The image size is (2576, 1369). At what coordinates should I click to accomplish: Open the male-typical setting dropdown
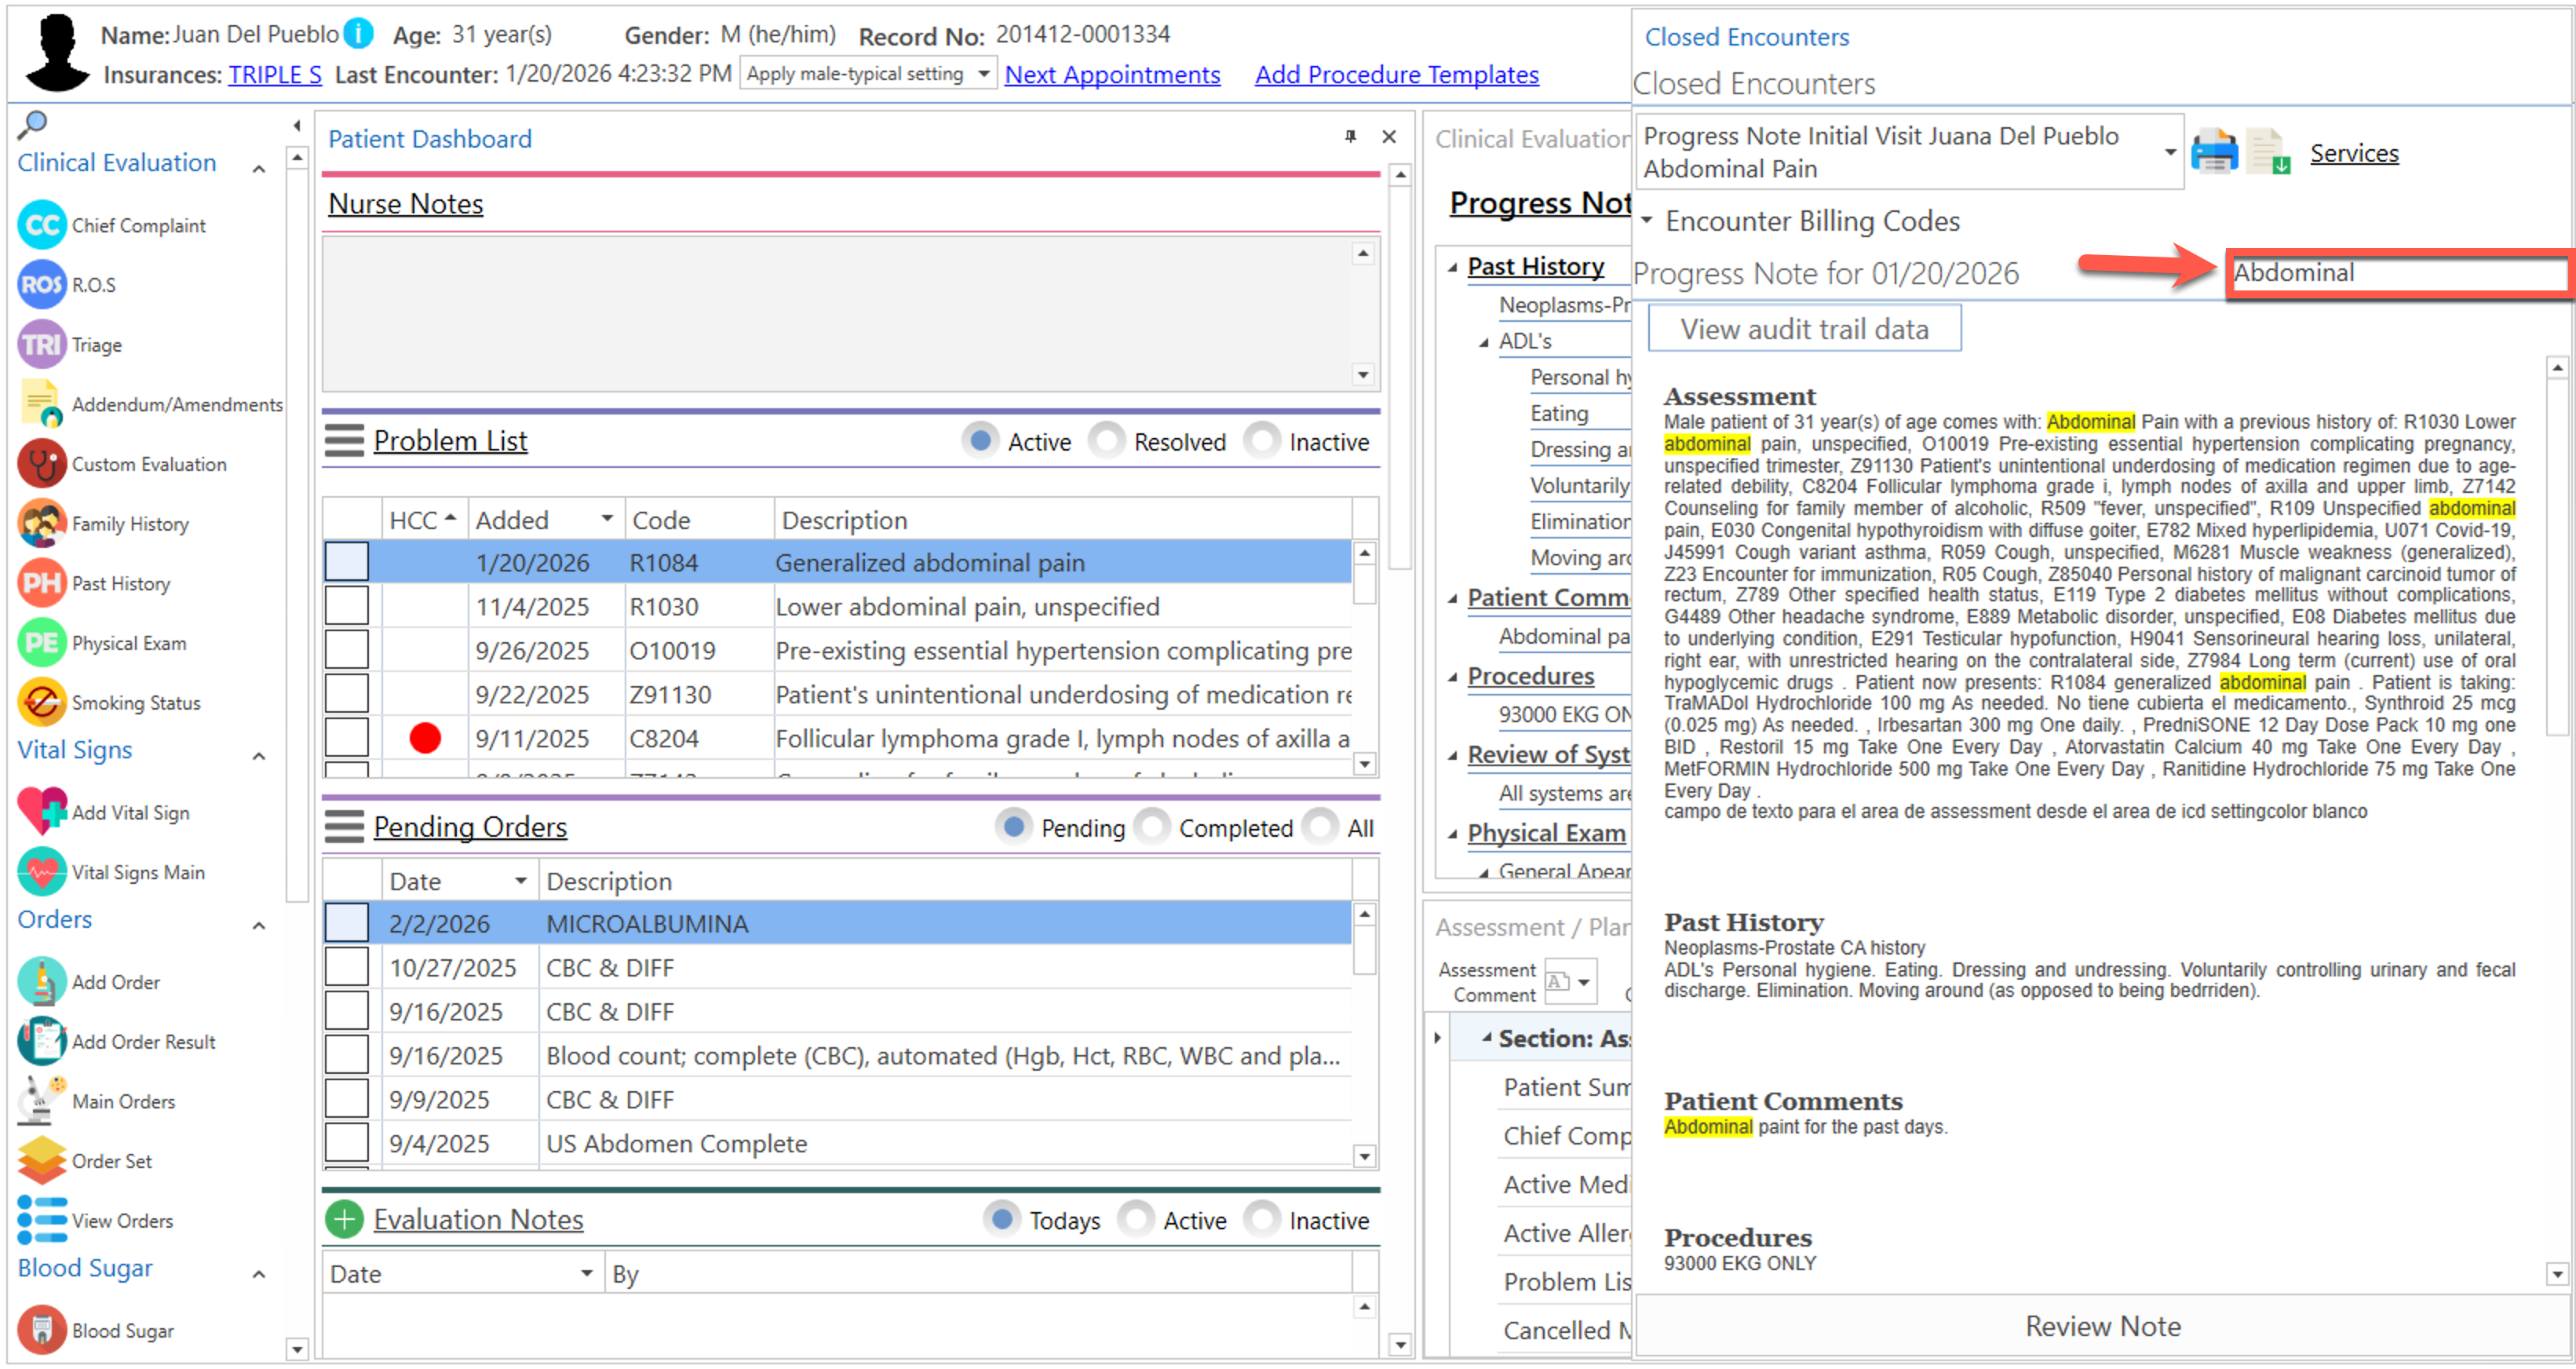pyautogui.click(x=983, y=74)
